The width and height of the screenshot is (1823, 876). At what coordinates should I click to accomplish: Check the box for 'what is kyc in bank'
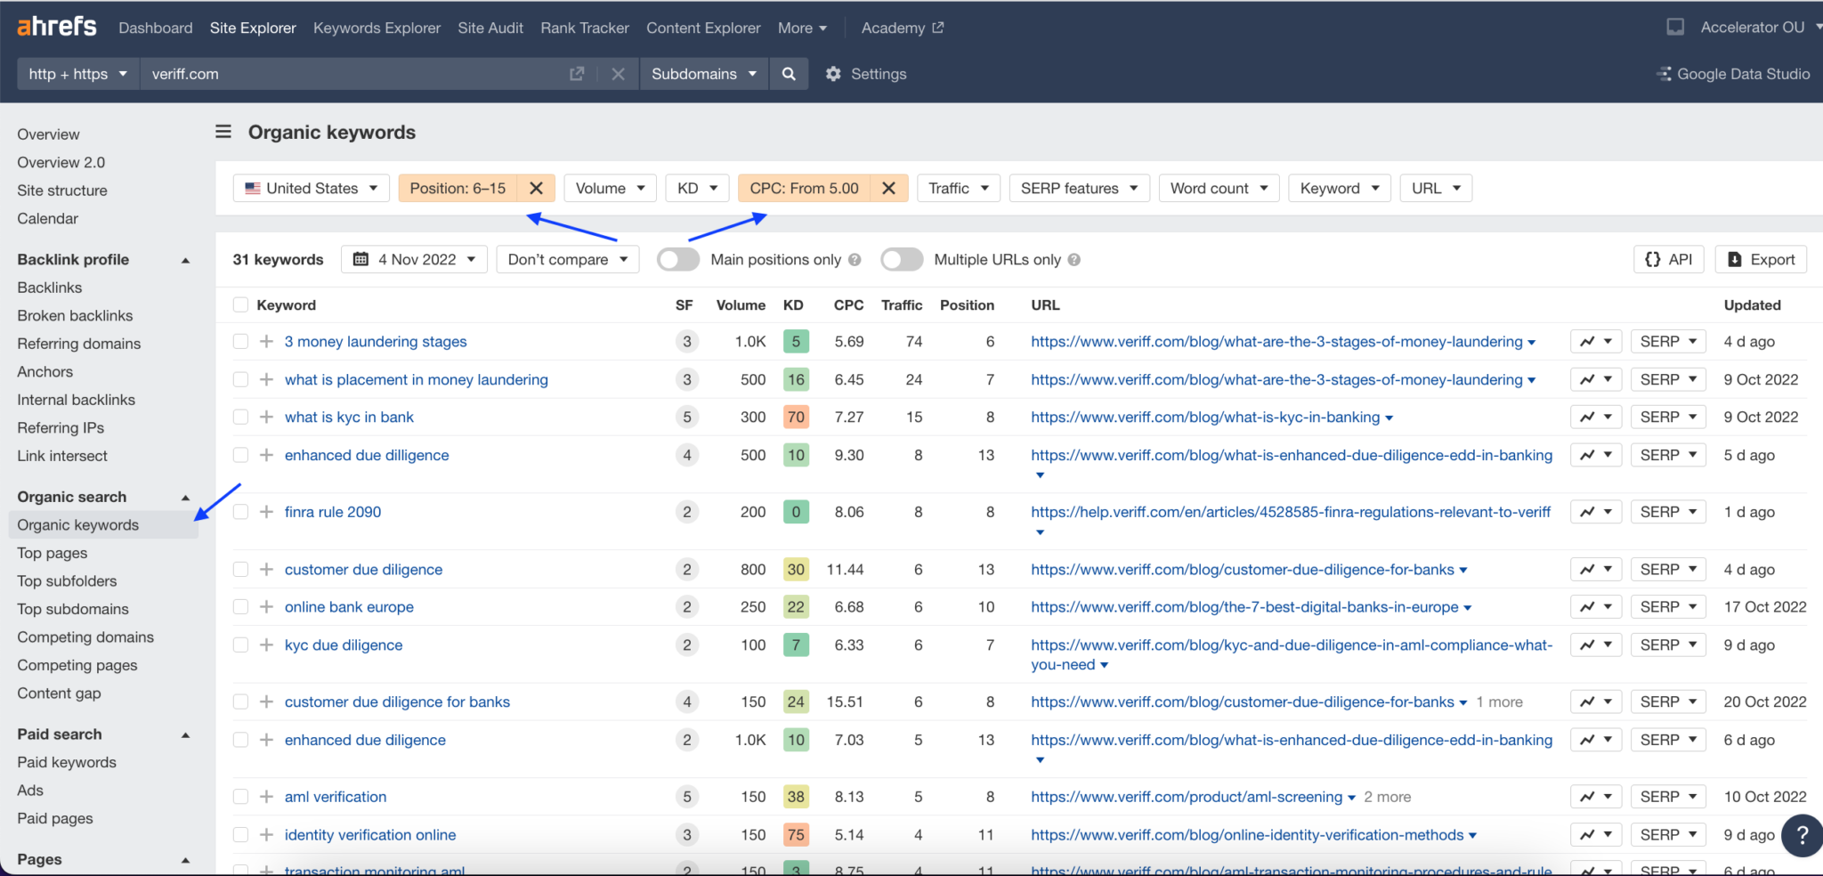click(240, 417)
